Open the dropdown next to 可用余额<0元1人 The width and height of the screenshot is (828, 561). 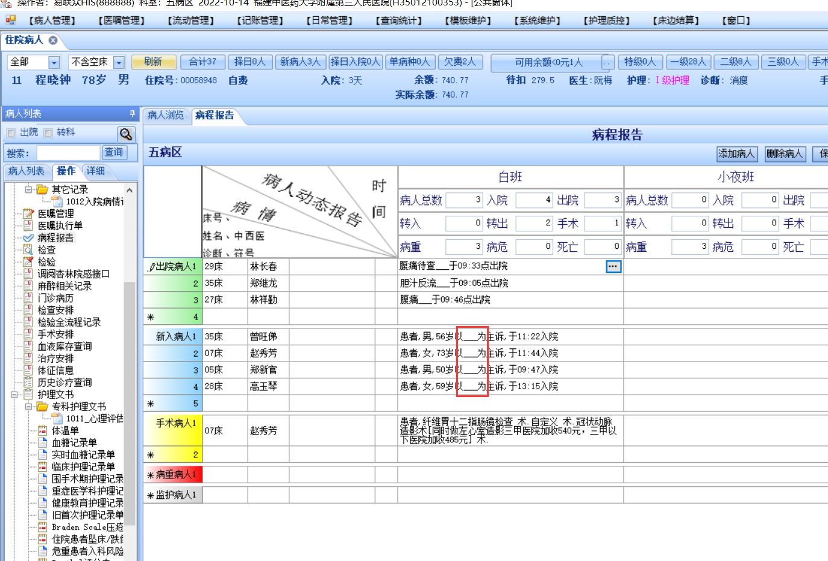pyautogui.click(x=608, y=62)
